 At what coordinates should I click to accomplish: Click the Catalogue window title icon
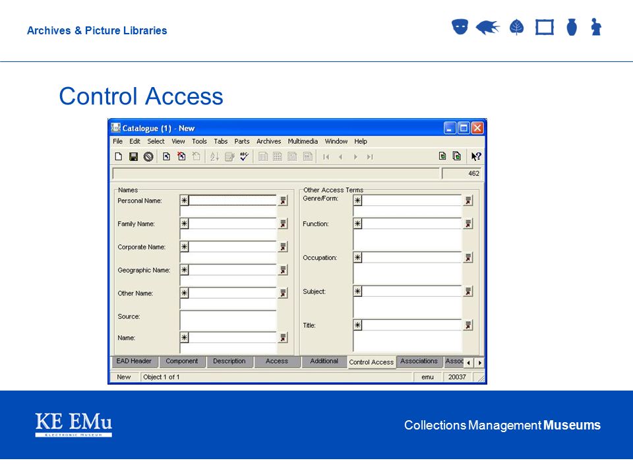tap(116, 127)
